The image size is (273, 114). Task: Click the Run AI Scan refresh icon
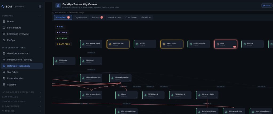point(53,12)
